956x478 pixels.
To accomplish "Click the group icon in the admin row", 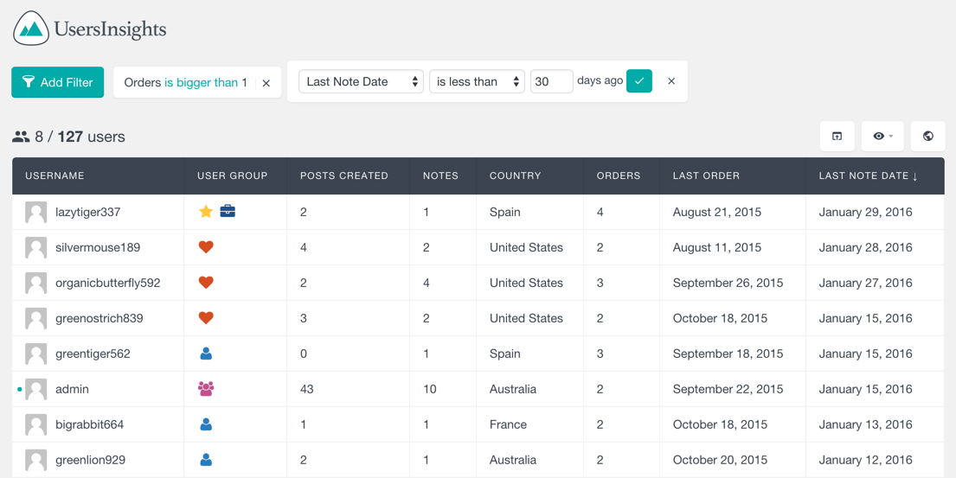I will pyautogui.click(x=206, y=389).
